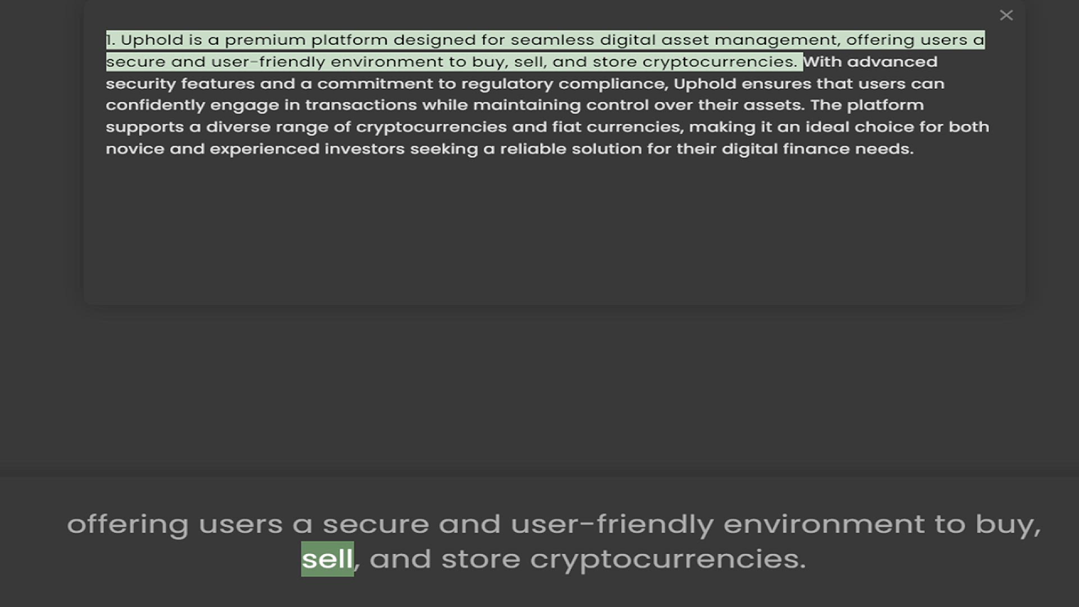Click "offering users" in the bottom caption
Screen dimensions: 1079x607
pyautogui.click(x=175, y=524)
